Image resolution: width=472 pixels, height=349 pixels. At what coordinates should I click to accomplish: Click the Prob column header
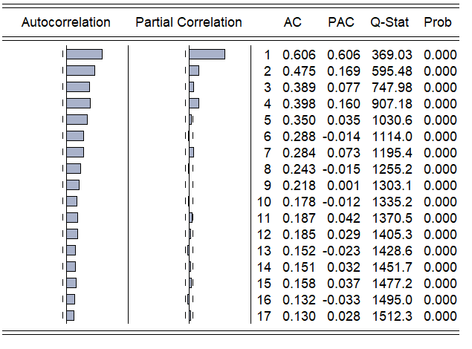(438, 22)
